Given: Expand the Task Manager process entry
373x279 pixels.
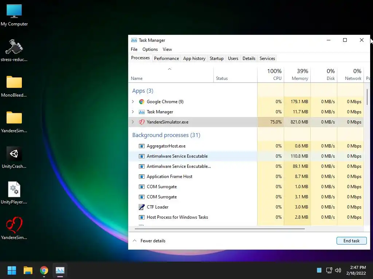Looking at the screenshot, I should click(x=133, y=112).
